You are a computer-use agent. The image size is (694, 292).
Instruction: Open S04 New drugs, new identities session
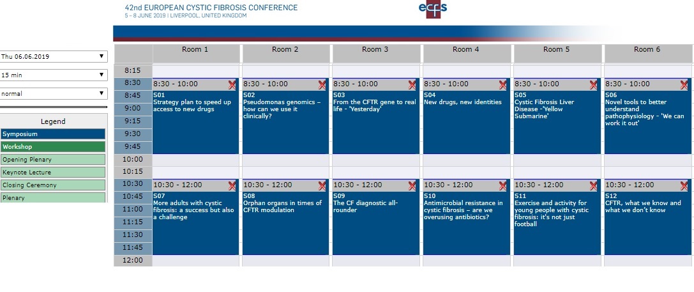click(467, 122)
